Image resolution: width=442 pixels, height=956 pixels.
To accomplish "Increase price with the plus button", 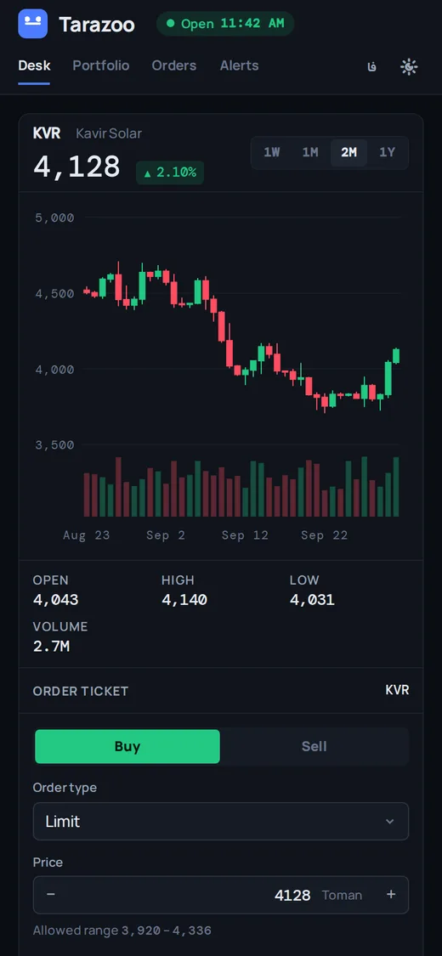I will point(391,895).
